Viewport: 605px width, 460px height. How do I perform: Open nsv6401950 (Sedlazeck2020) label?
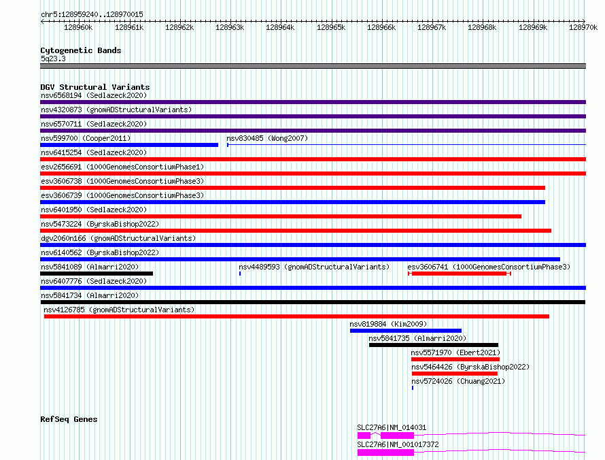click(94, 210)
